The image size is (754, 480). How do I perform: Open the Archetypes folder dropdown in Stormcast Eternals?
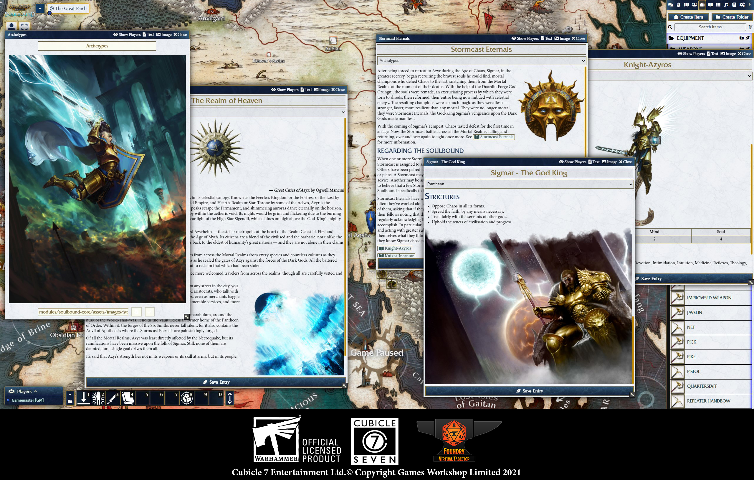click(481, 60)
